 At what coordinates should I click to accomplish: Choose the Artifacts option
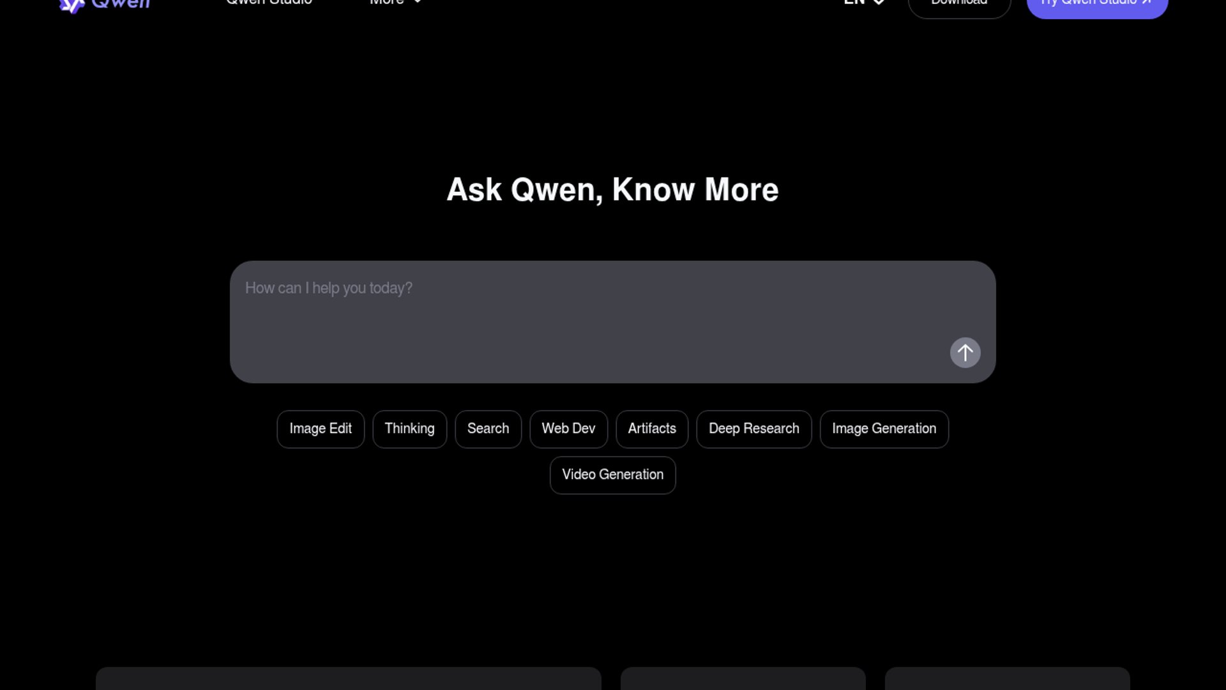651,429
